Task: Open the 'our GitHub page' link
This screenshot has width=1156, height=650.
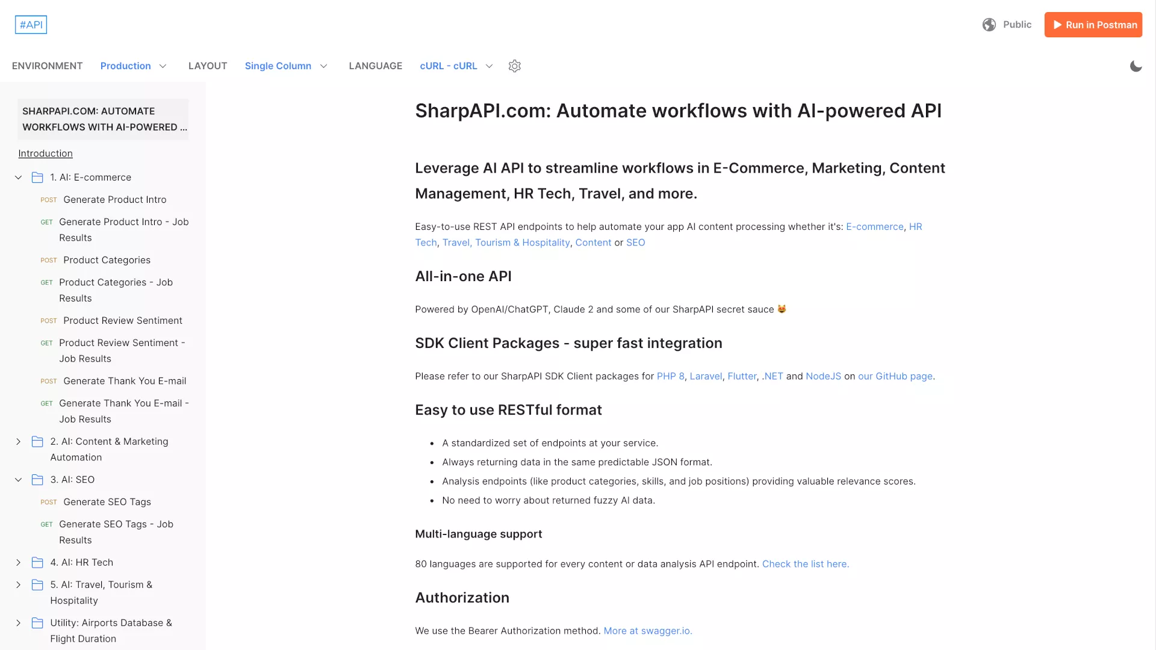Action: tap(895, 376)
